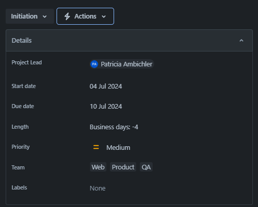This screenshot has height=207, width=258.
Task: Select project lead Patricia Ambichler
Action: (x=122, y=64)
